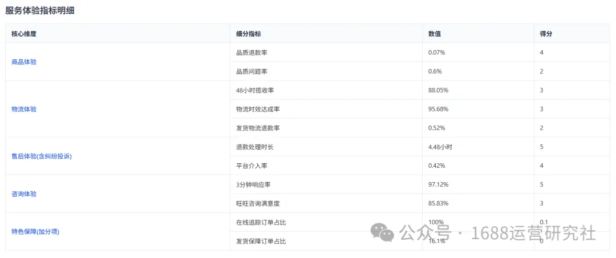Open the 特色保障(加分项) link
616x258 pixels.
pyautogui.click(x=35, y=232)
